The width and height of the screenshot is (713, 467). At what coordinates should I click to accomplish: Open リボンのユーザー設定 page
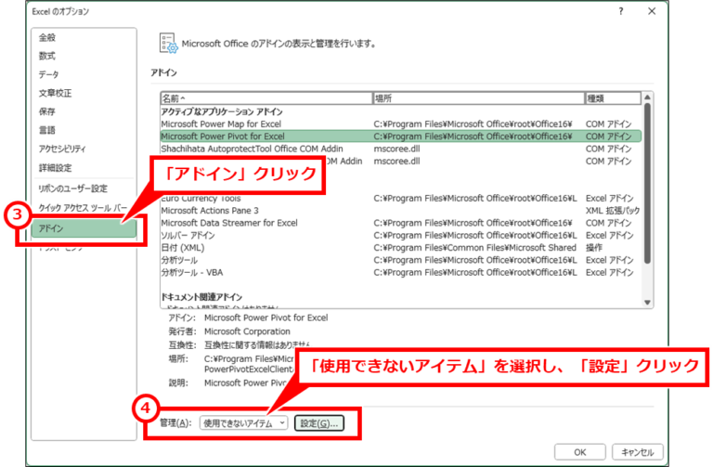[x=84, y=188]
